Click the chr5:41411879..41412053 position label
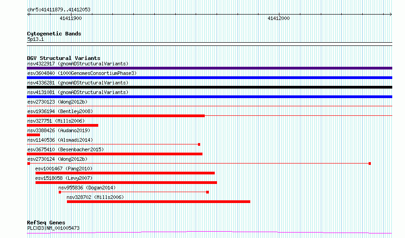 59,10
